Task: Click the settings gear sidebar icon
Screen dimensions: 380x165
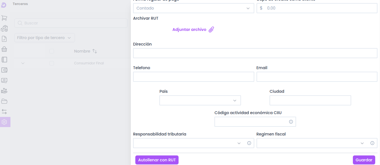Action: point(4,122)
